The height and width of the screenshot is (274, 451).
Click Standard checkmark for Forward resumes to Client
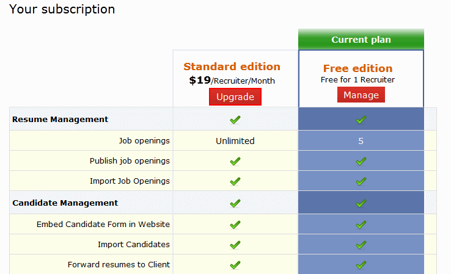(235, 265)
